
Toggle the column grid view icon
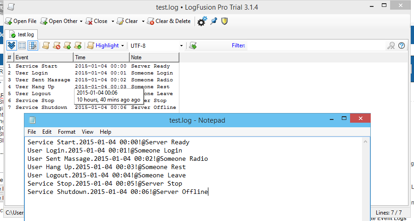pos(32,45)
